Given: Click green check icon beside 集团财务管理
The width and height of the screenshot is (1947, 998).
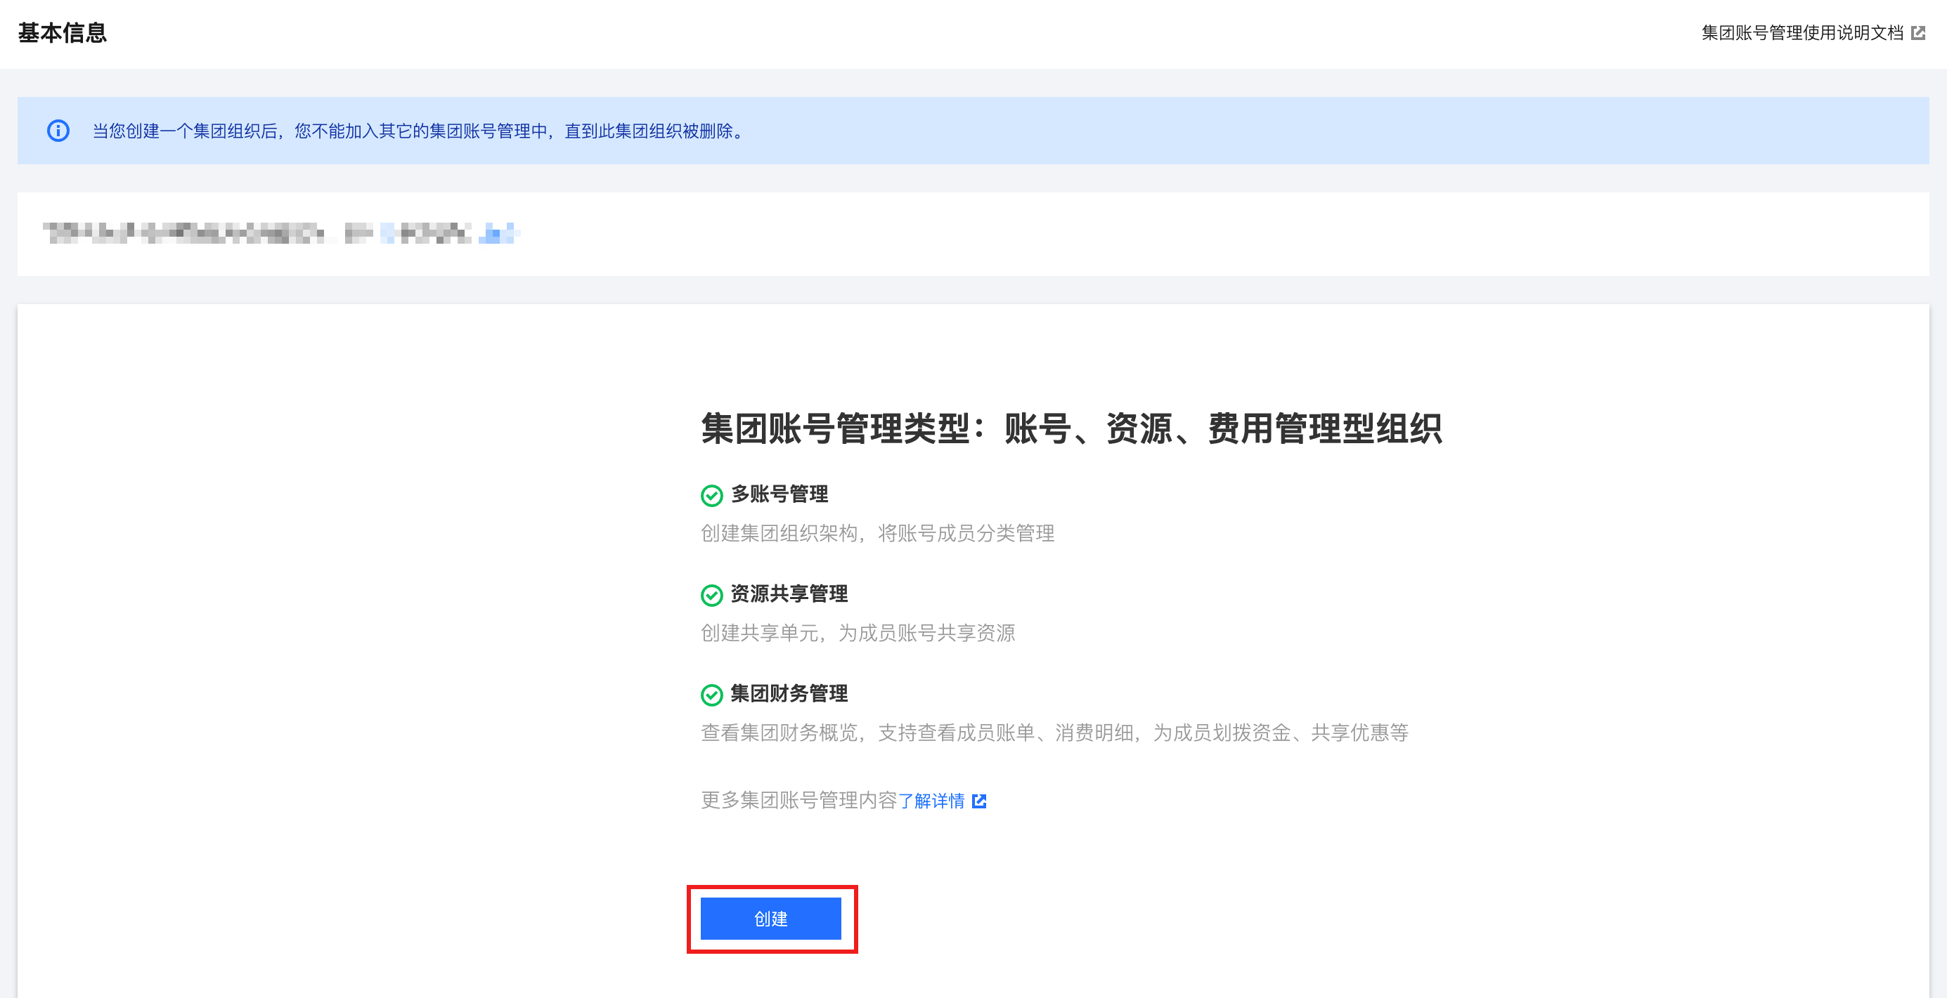Looking at the screenshot, I should [x=711, y=695].
